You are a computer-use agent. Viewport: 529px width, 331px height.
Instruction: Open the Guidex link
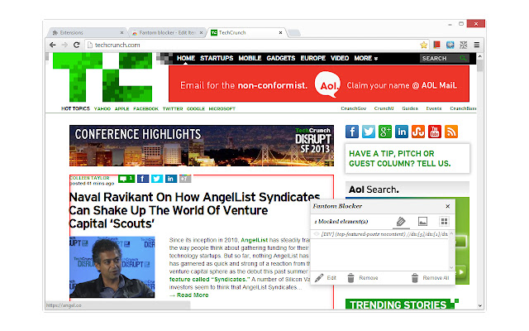[x=410, y=108]
